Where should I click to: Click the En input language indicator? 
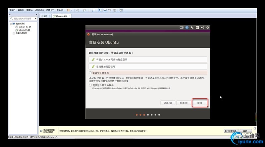197,28
